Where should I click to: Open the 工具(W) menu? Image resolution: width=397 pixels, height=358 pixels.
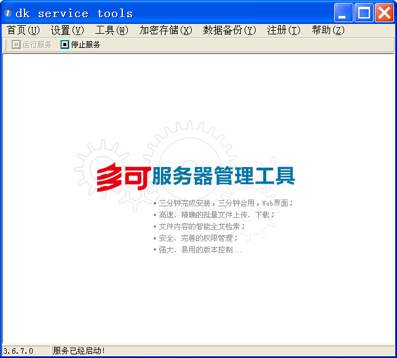(112, 30)
